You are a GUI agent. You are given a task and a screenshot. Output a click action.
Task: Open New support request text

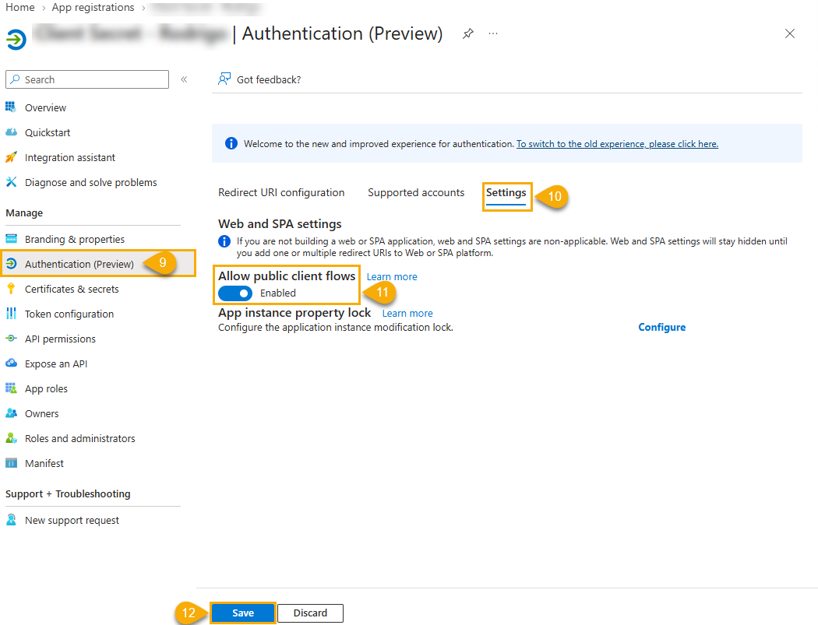click(x=72, y=520)
